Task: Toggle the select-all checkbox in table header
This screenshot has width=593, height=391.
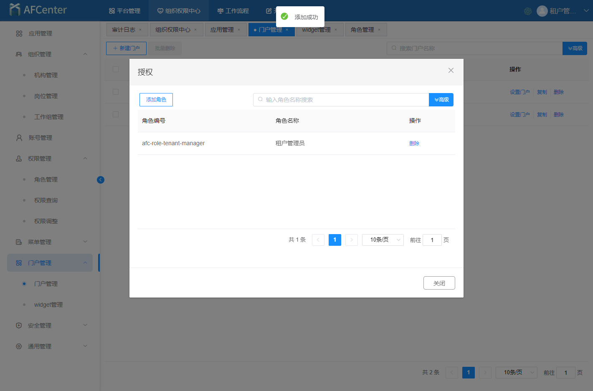Action: 116,69
